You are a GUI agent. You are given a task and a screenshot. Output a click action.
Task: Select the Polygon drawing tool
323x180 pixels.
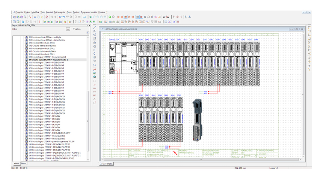(95, 34)
